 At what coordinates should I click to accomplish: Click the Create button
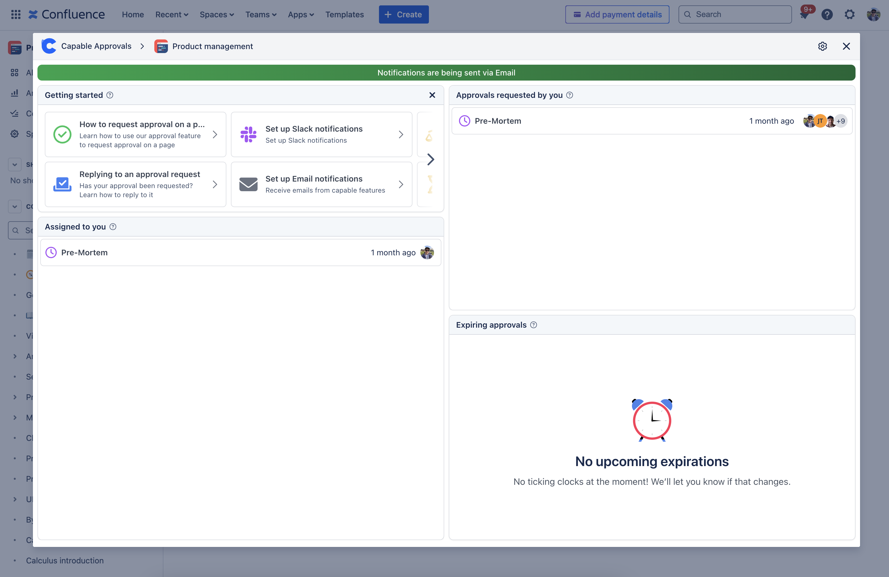tap(403, 14)
